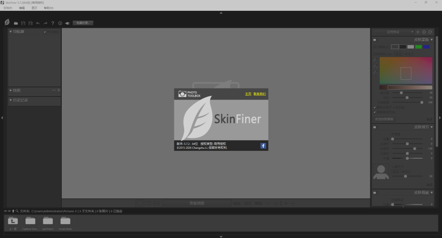Toggle the 皮肤瑕疵 panel switch

pos(376,193)
